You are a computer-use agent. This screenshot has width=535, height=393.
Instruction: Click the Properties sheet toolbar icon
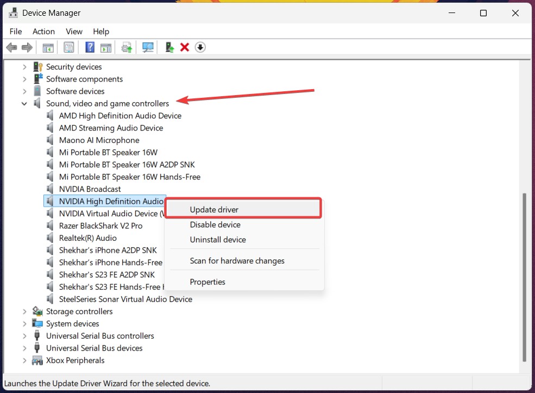coord(69,47)
